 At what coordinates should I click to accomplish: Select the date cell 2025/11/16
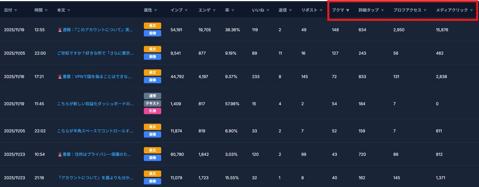14,76
